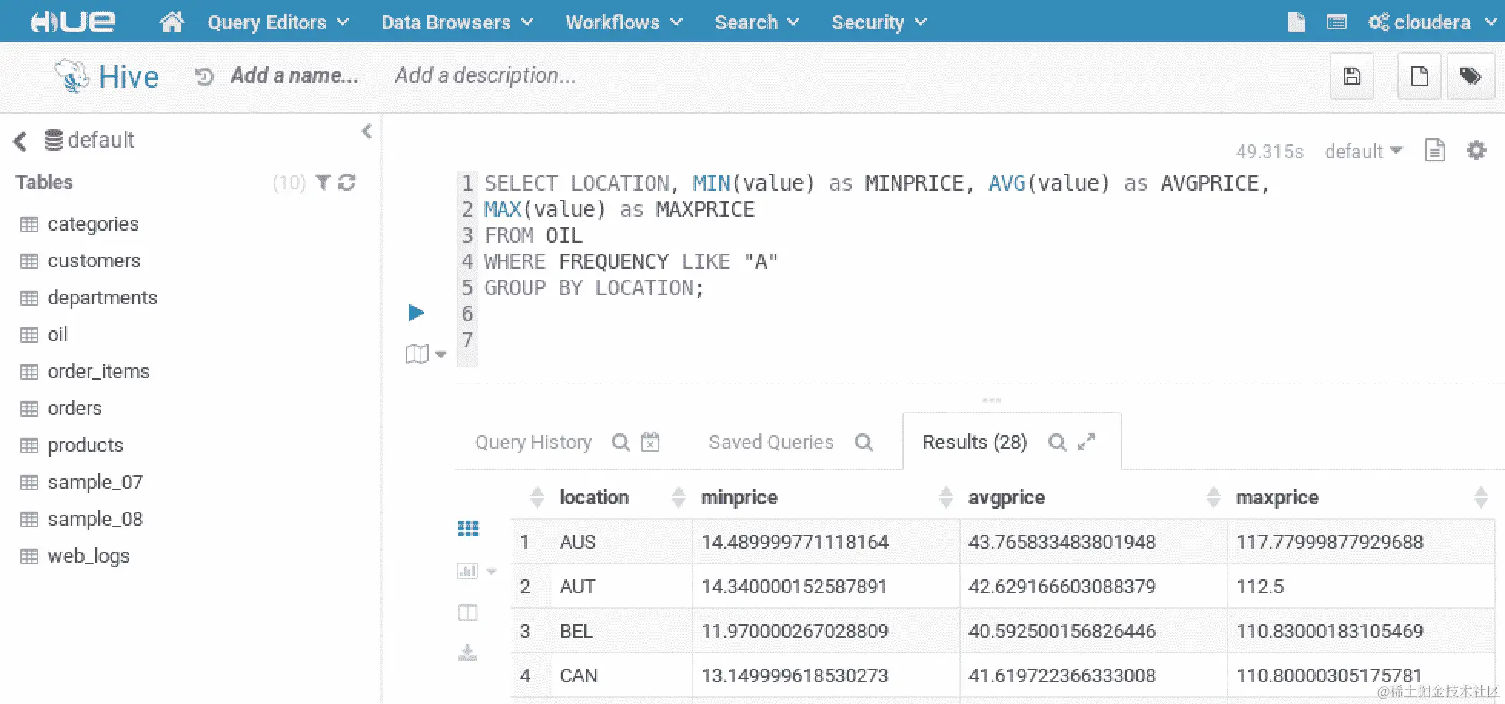Open the Workflows menu
Screen dimensions: 1505x704
(624, 22)
